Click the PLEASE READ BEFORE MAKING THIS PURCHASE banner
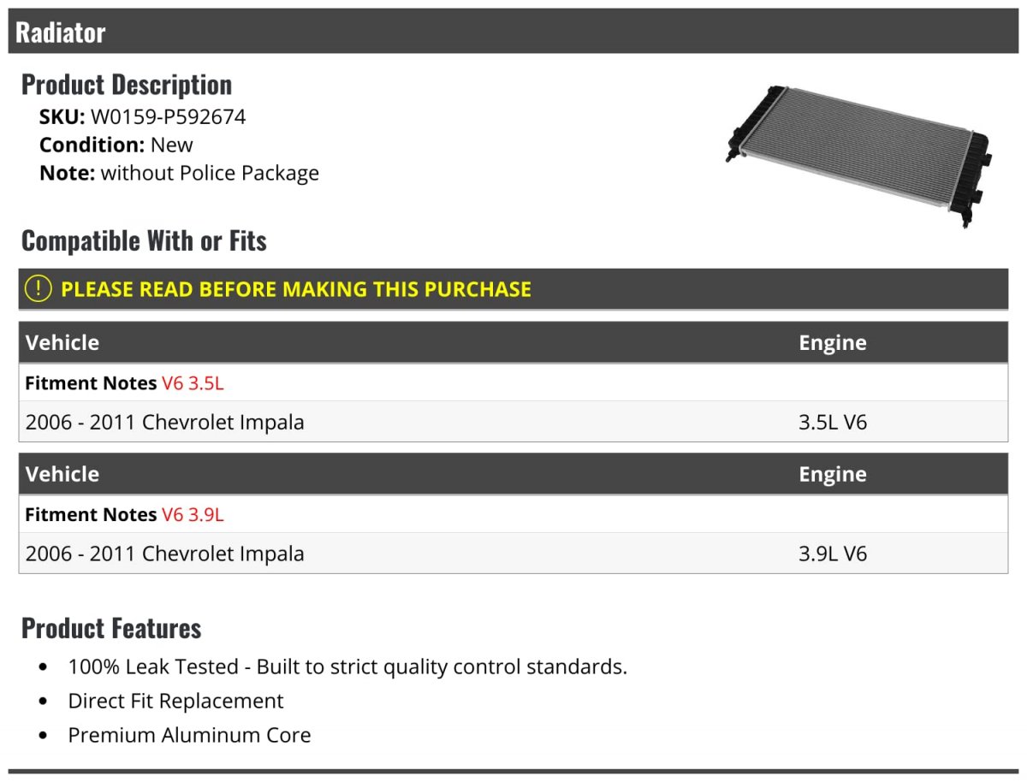The image size is (1027, 782). 513,289
